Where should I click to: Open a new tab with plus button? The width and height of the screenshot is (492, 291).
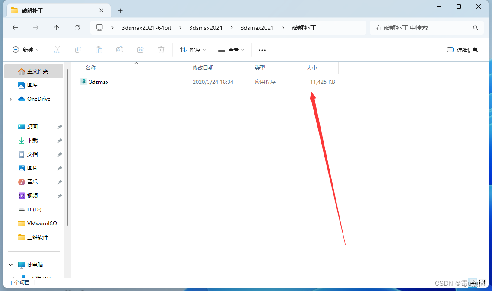click(x=120, y=11)
